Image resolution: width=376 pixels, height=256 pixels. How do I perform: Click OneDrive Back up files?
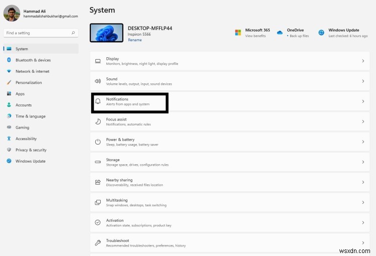point(299,36)
